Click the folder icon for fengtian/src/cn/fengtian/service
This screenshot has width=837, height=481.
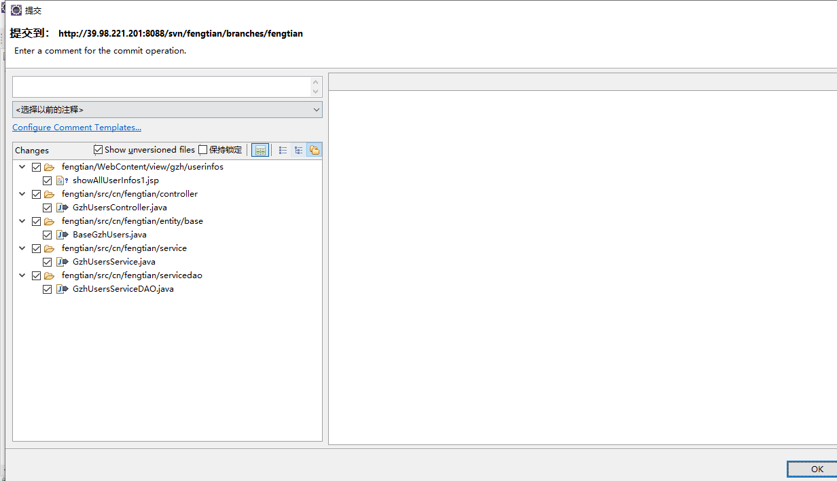(x=49, y=248)
